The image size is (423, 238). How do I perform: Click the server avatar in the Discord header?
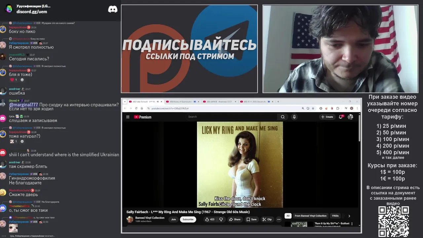(9, 9)
